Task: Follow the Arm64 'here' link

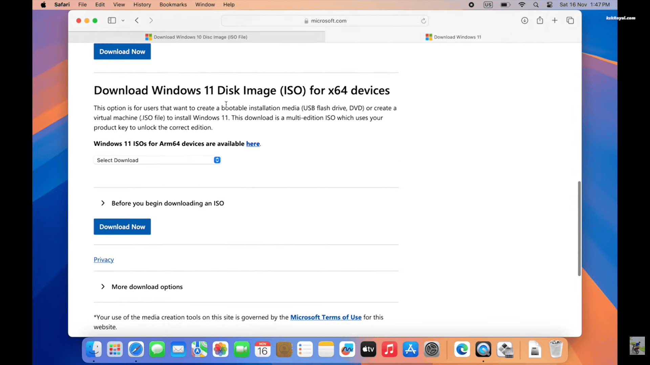Action: click(x=253, y=144)
